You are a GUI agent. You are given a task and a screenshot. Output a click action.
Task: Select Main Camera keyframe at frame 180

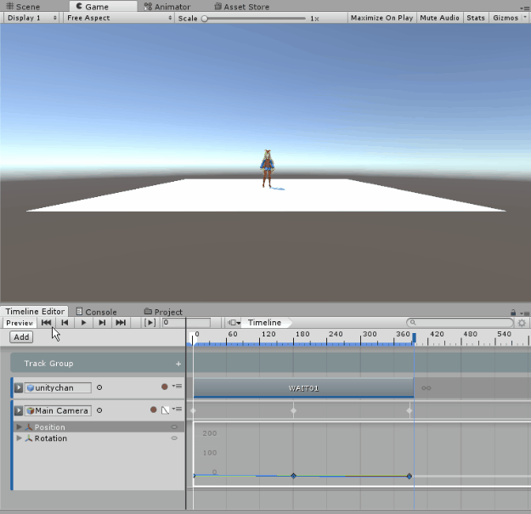(x=294, y=410)
